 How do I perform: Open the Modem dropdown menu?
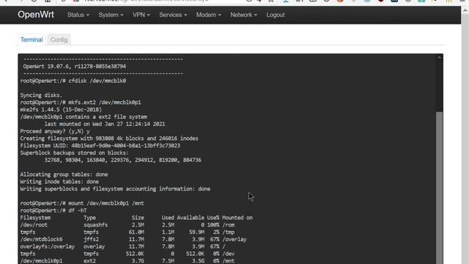coord(208,15)
